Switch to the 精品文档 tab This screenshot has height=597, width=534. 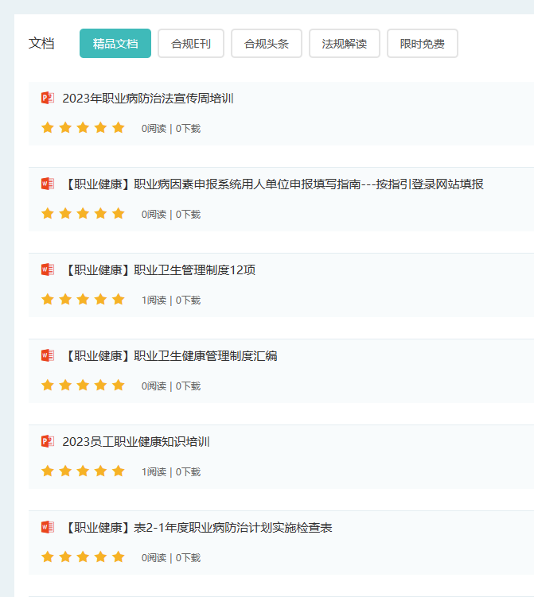click(115, 44)
